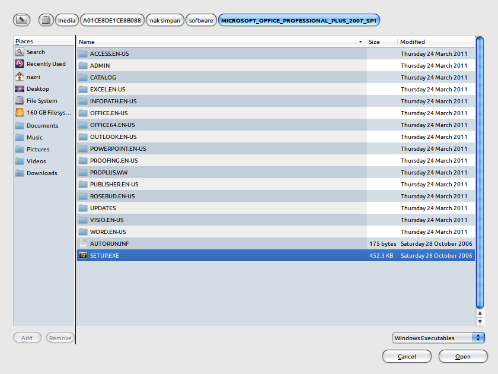This screenshot has width=498, height=374.
Task: Select the VISIO.EN-US folder name
Action: coord(107,220)
